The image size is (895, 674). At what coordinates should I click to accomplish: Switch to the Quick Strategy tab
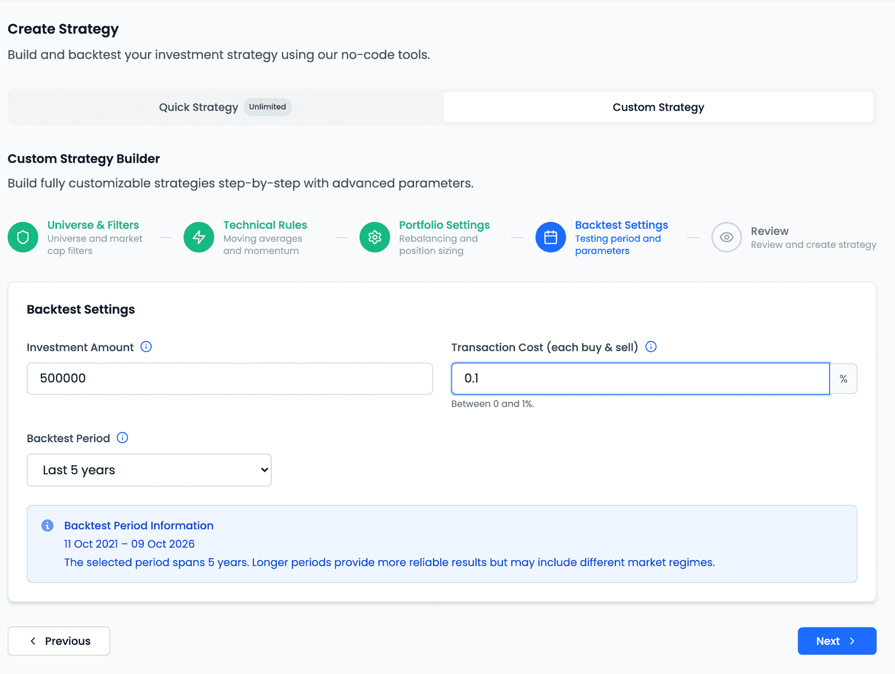pyautogui.click(x=225, y=107)
